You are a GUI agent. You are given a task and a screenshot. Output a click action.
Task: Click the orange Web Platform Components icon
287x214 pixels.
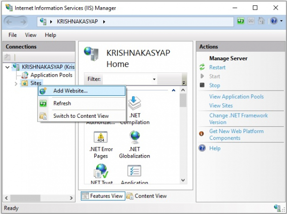click(x=201, y=134)
